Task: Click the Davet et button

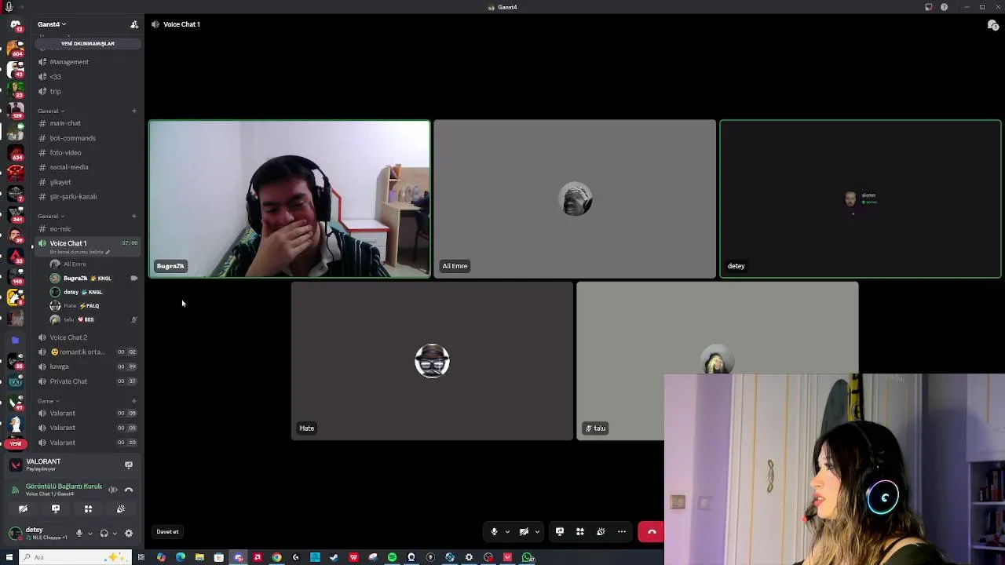Action: (x=167, y=531)
